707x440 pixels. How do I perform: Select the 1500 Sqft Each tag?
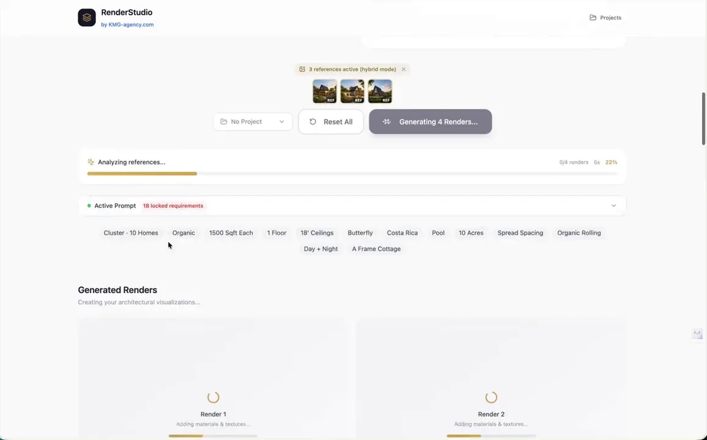[x=231, y=233]
